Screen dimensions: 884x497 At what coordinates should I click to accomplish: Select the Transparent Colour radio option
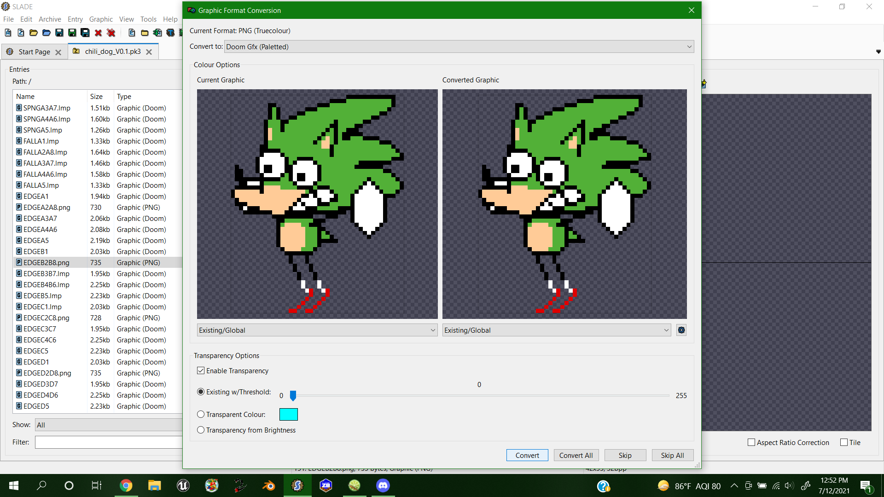tap(201, 415)
